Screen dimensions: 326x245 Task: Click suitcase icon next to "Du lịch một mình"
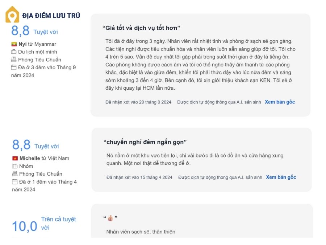(14, 52)
